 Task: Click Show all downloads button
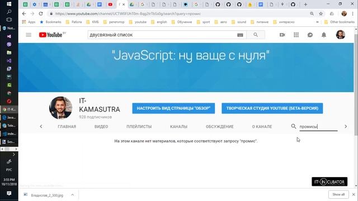[338, 194]
